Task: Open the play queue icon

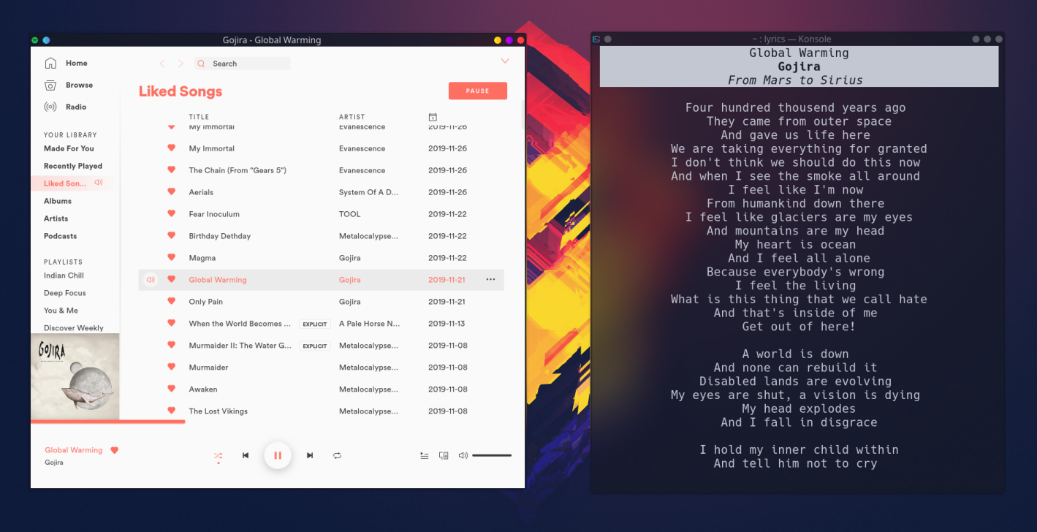Action: tap(425, 455)
